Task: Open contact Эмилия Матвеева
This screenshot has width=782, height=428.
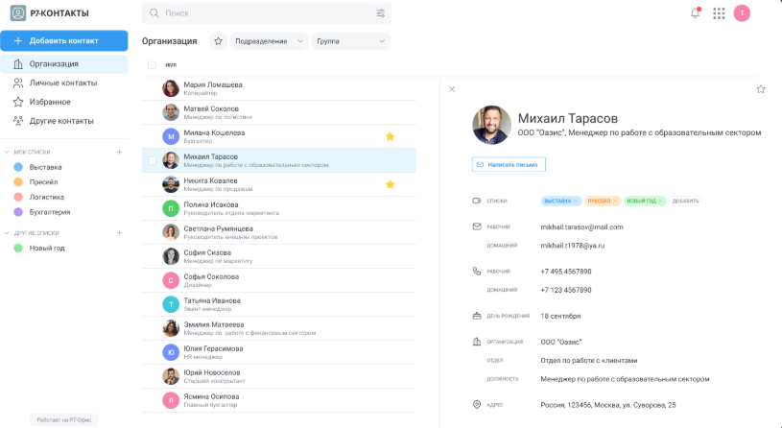Action: click(279, 328)
